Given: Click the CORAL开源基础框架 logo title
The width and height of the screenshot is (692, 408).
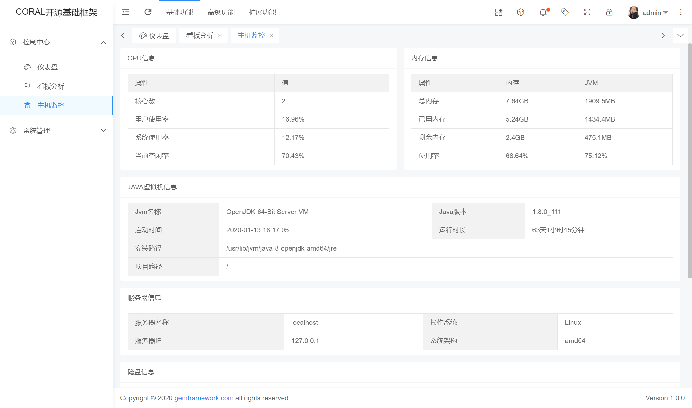Looking at the screenshot, I should click(56, 12).
